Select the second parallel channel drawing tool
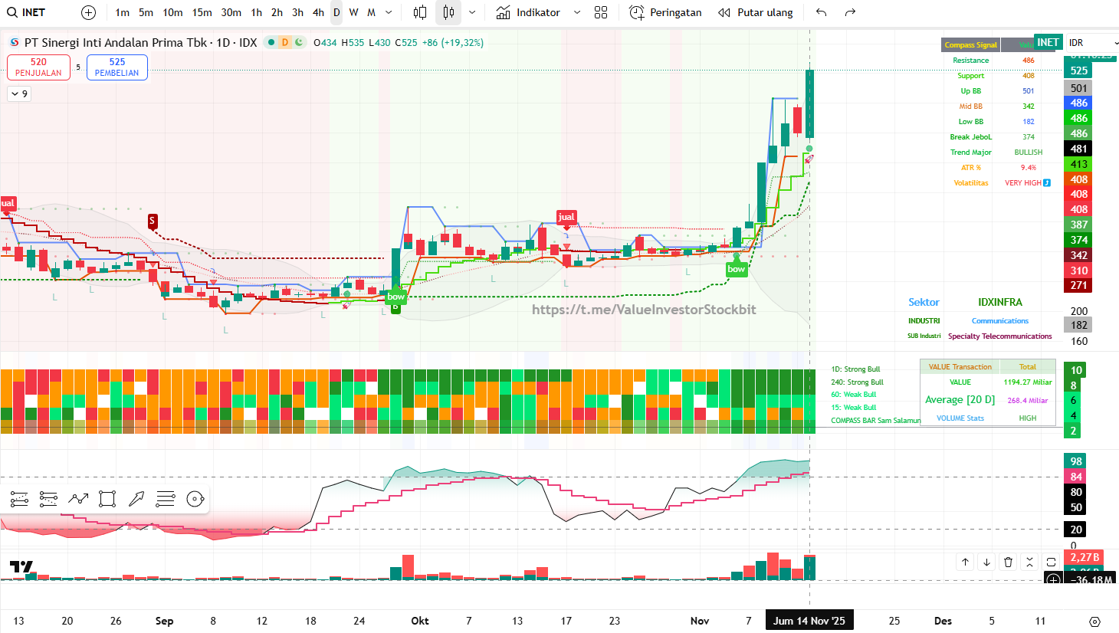 pos(48,500)
